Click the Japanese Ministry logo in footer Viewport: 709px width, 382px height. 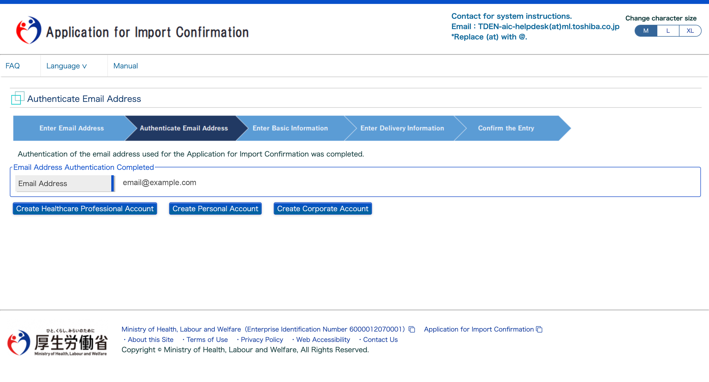pyautogui.click(x=58, y=342)
